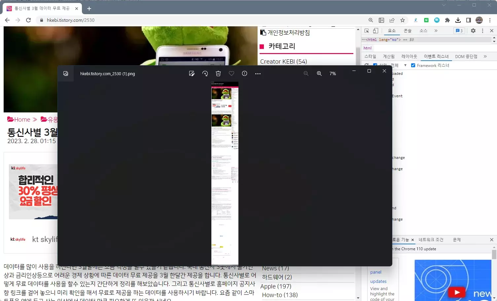Select the inspect element tool in DevTools
Image resolution: width=497 pixels, height=301 pixels.
[x=367, y=30]
